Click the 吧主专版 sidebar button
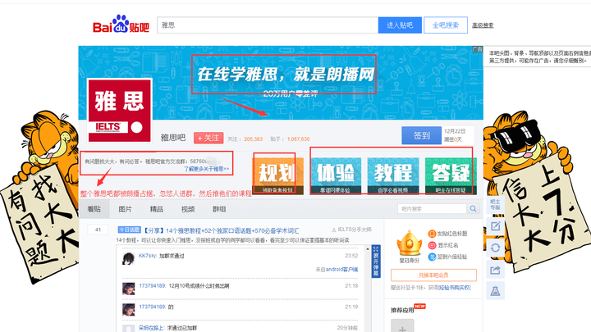The width and height of the screenshot is (591, 332). tap(495, 205)
